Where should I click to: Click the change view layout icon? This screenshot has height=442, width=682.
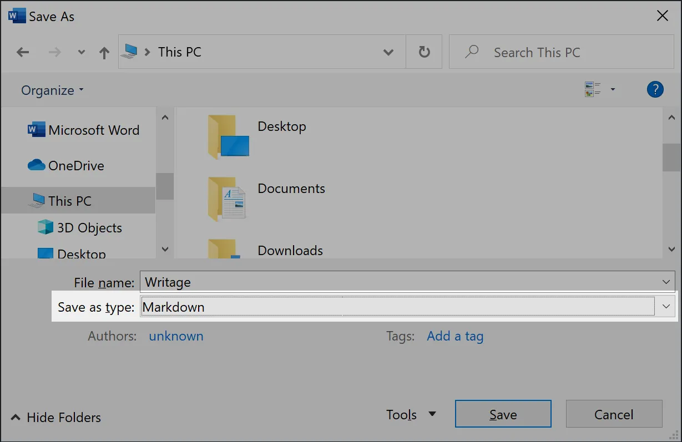595,89
